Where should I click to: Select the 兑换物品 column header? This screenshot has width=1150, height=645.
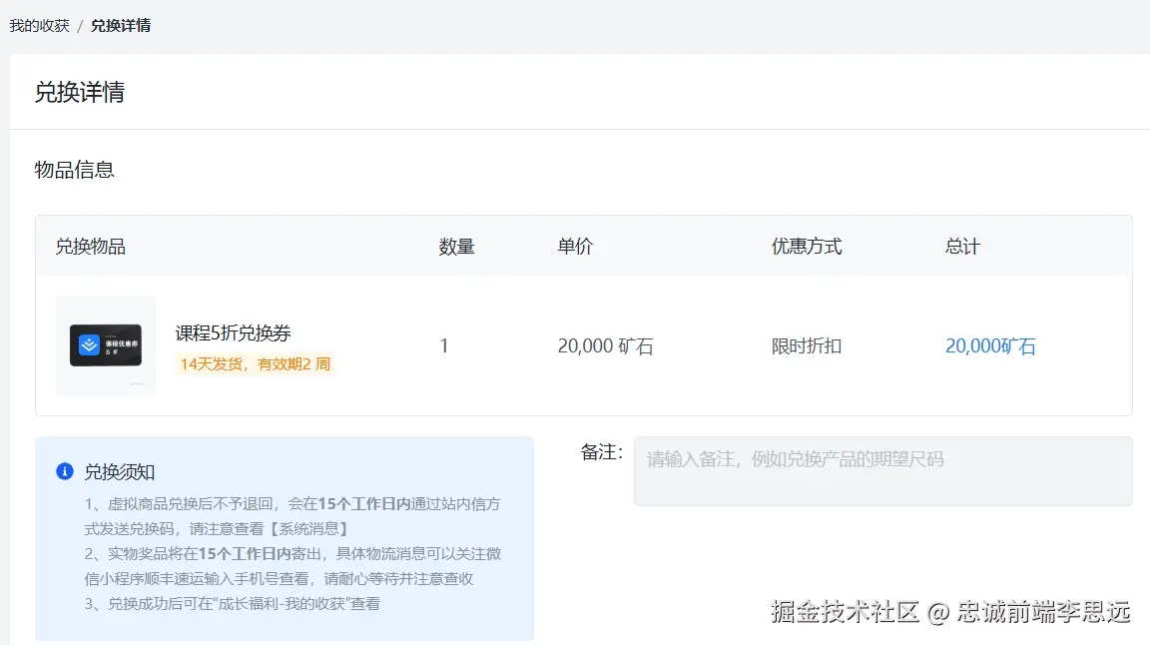pyautogui.click(x=89, y=247)
